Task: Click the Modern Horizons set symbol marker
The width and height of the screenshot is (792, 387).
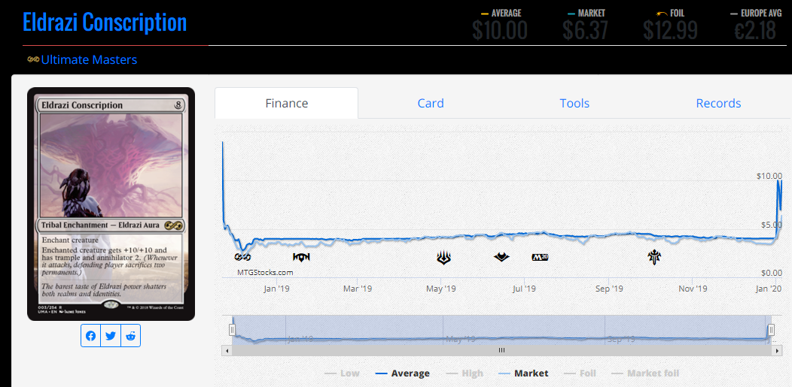Action: click(501, 258)
